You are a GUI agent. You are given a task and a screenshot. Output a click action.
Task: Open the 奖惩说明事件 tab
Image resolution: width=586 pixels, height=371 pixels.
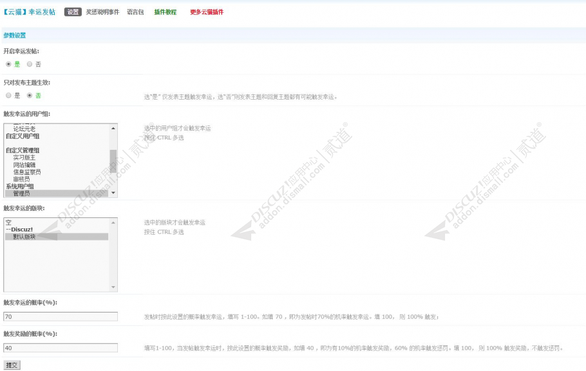102,12
